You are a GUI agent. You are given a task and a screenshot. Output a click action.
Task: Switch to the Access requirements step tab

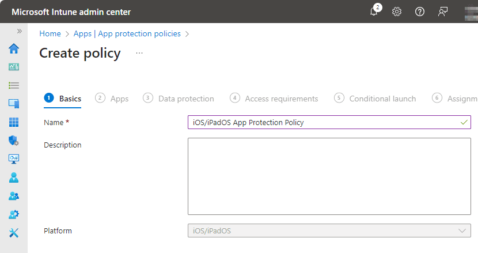281,99
